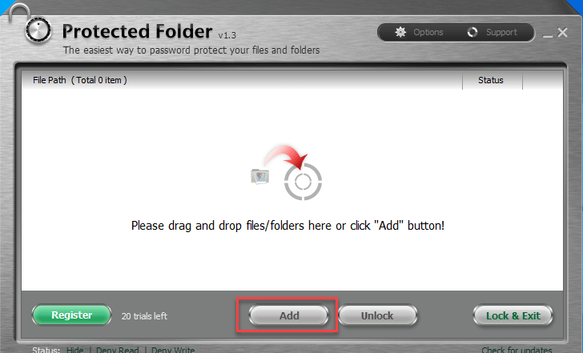Image resolution: width=583 pixels, height=353 pixels.
Task: Minimize the Protected Folder window
Action: point(547,36)
